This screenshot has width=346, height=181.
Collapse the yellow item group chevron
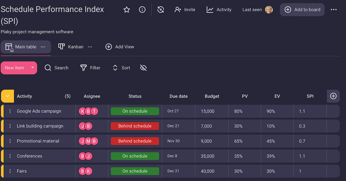[7, 96]
